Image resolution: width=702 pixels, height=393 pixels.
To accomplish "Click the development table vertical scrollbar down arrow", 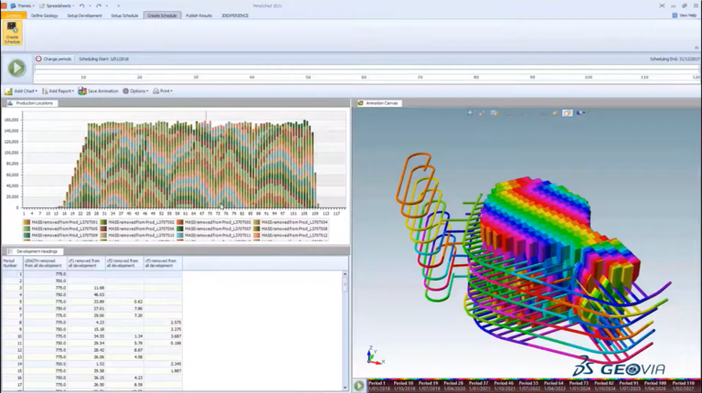I will [345, 388].
